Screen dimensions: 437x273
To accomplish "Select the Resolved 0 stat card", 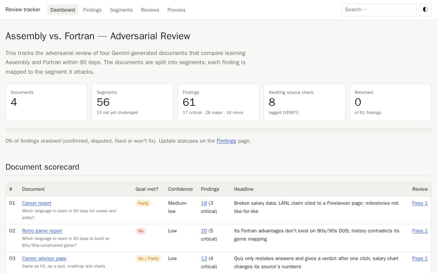I will [x=391, y=102].
